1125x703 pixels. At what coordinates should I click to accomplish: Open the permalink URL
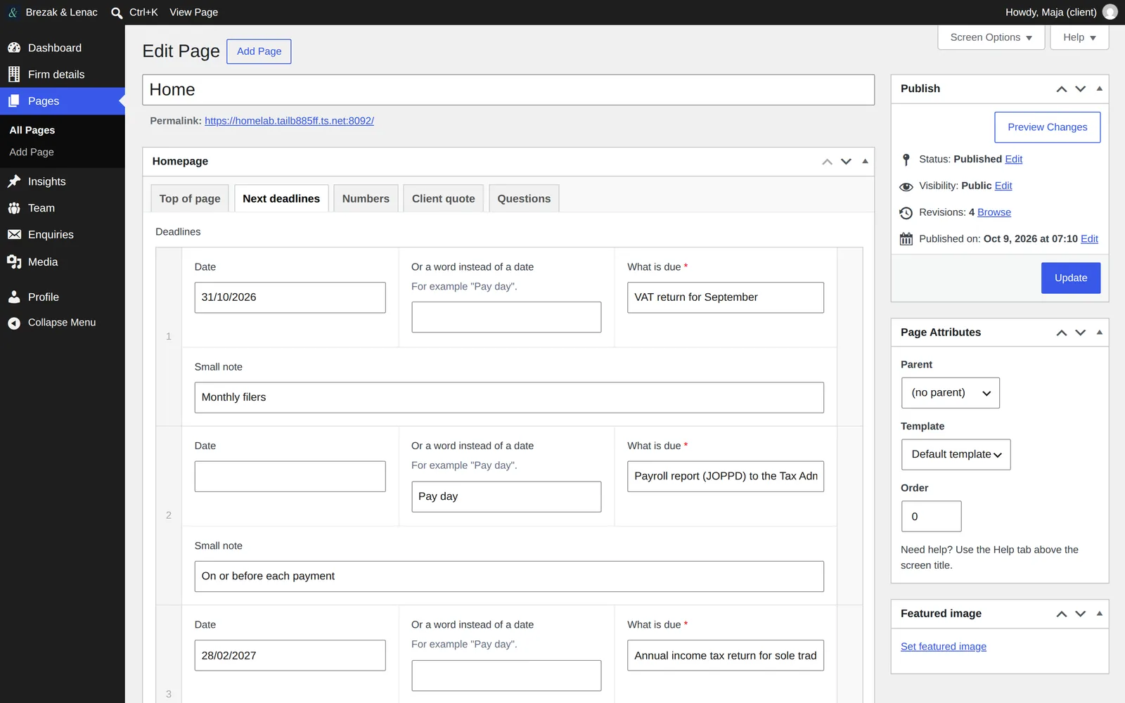[x=289, y=121]
